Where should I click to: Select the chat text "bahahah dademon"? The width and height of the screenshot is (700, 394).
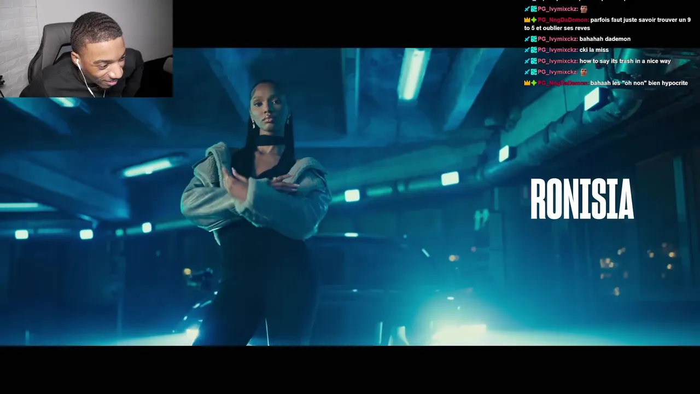[605, 39]
